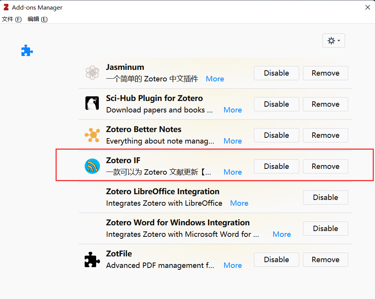This screenshot has width=375, height=299.
Task: Click the Jasminum flower icon
Action: (92, 73)
